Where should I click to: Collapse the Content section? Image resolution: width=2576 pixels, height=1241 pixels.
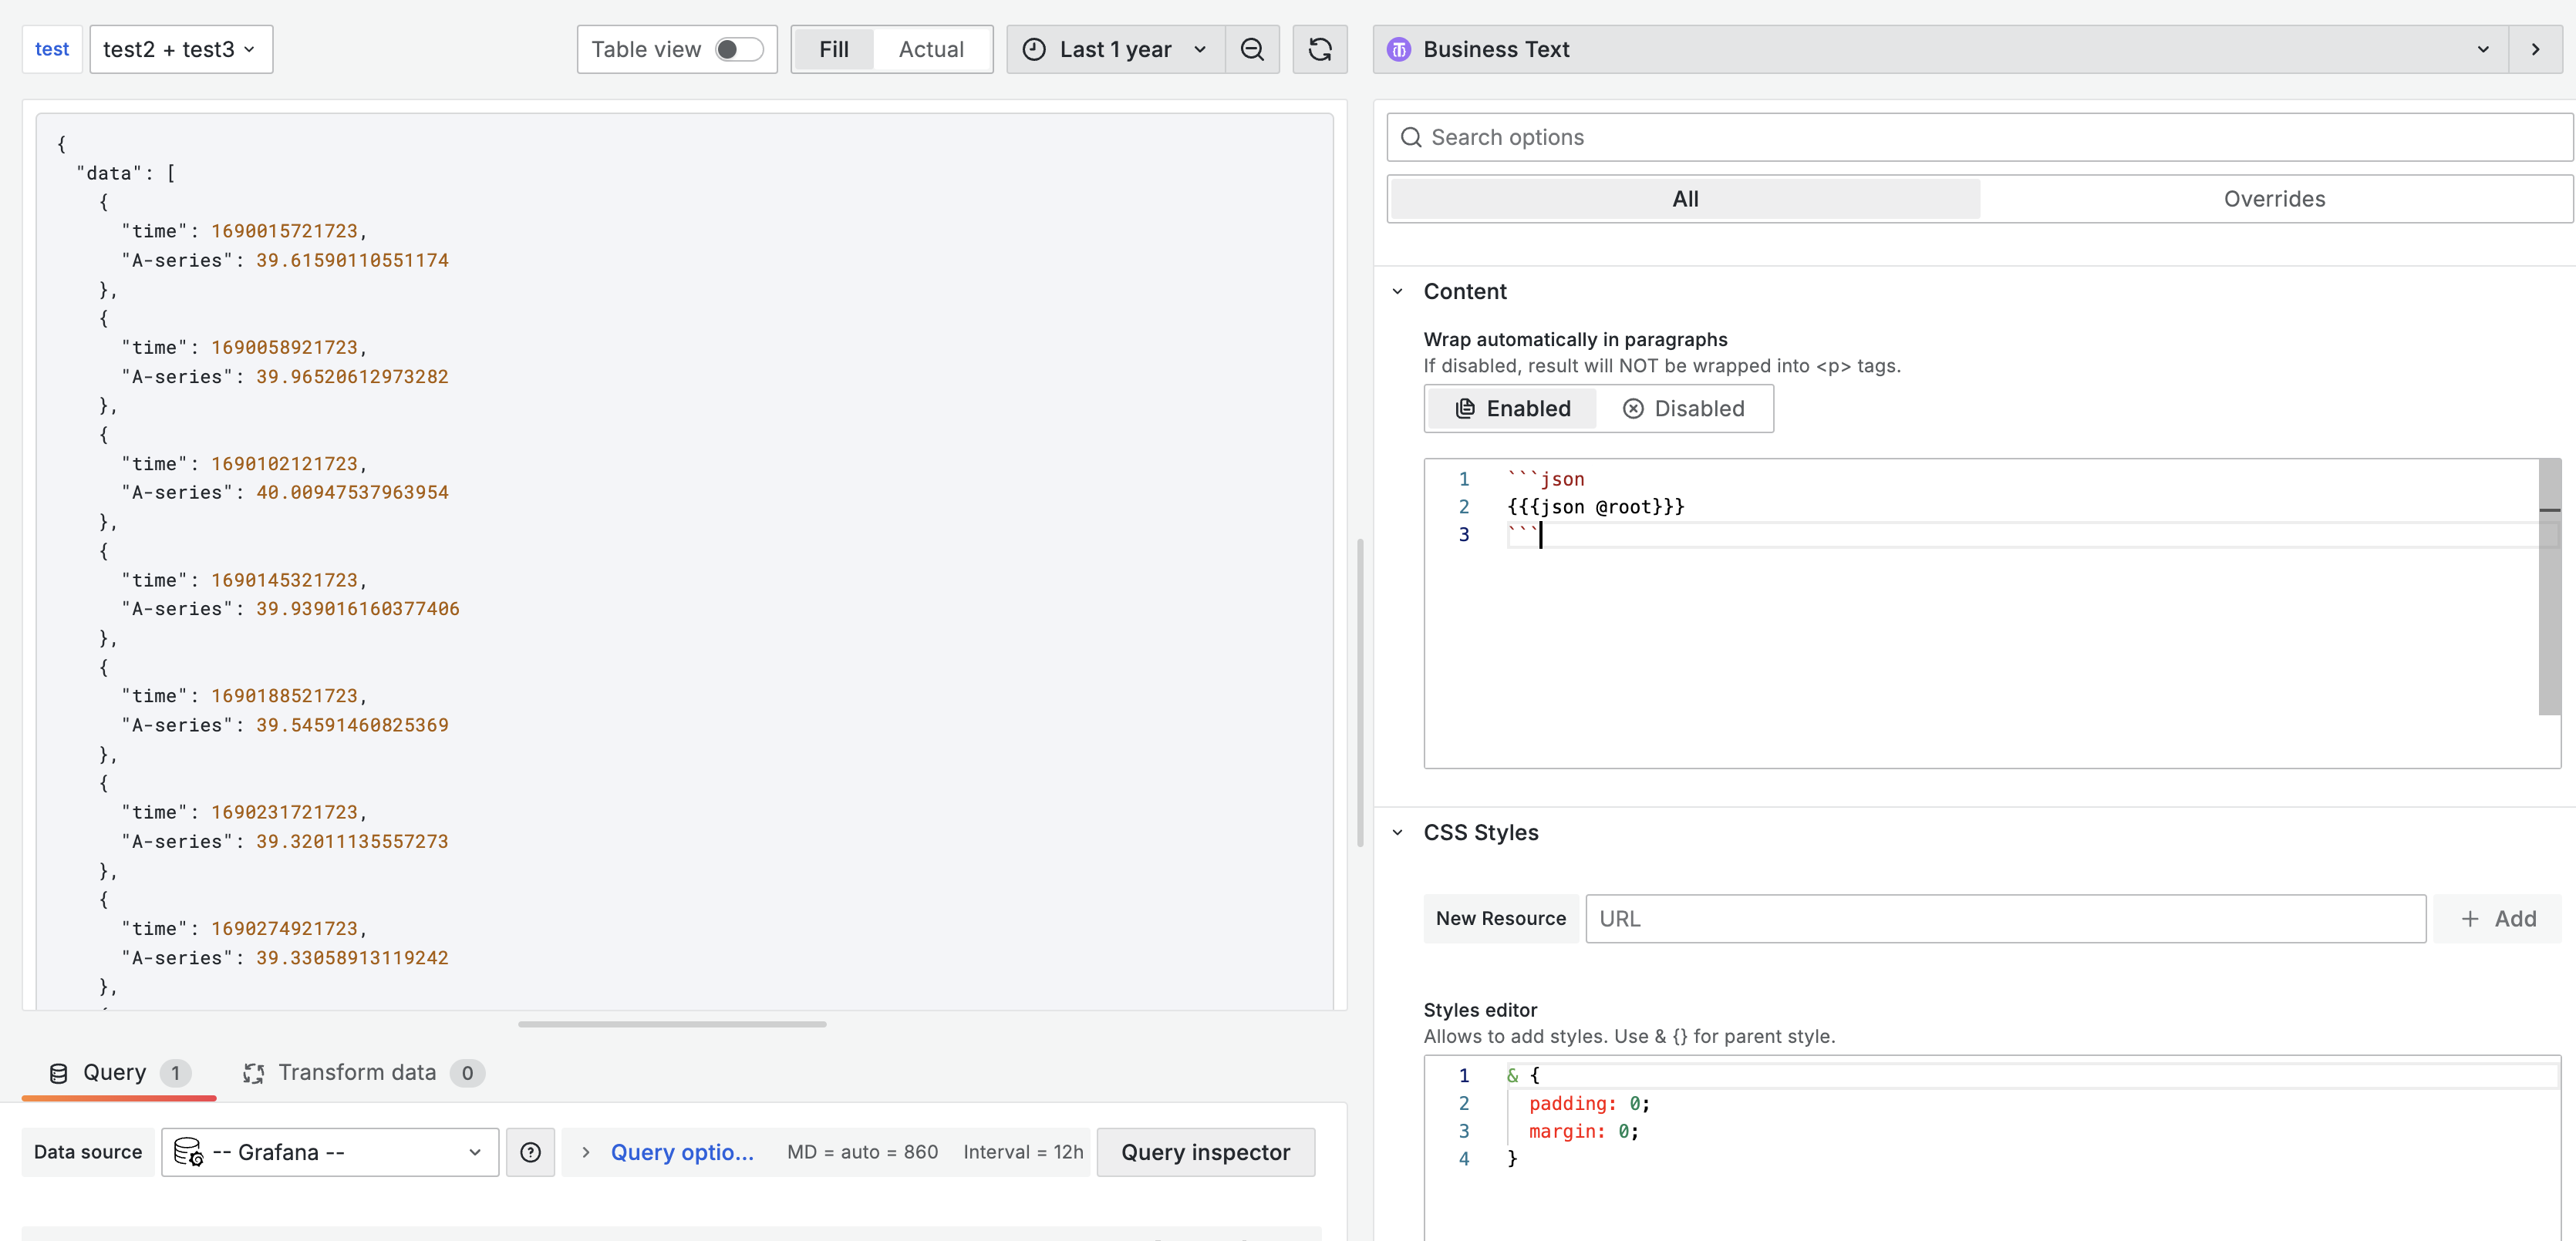click(1398, 292)
